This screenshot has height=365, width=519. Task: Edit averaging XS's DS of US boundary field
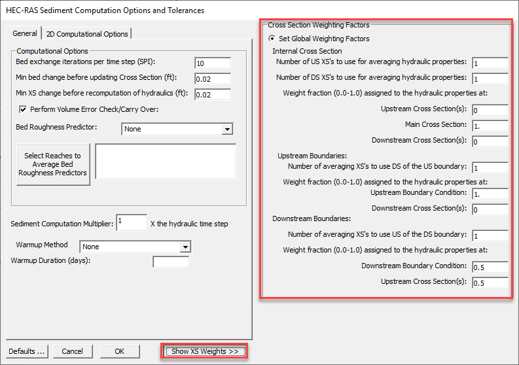tap(490, 167)
